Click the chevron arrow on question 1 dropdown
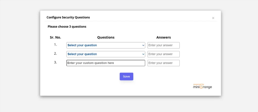The height and width of the screenshot is (112, 258). click(143, 45)
